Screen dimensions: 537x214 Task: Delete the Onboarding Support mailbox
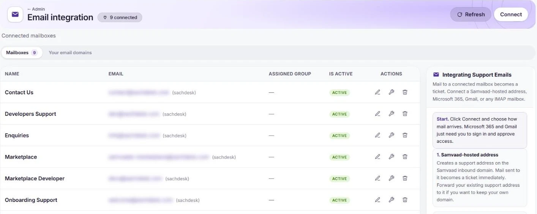[x=405, y=200]
